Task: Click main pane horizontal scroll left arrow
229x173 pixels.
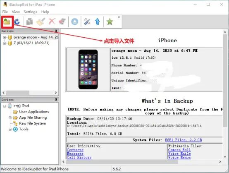Action: (63, 161)
